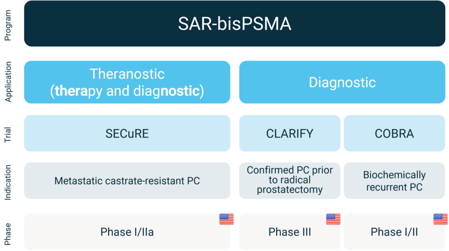Screen dimensions: 449x251
Task: Click the Confirmed PC prior to radical prostatectomy box
Action: [x=290, y=180]
